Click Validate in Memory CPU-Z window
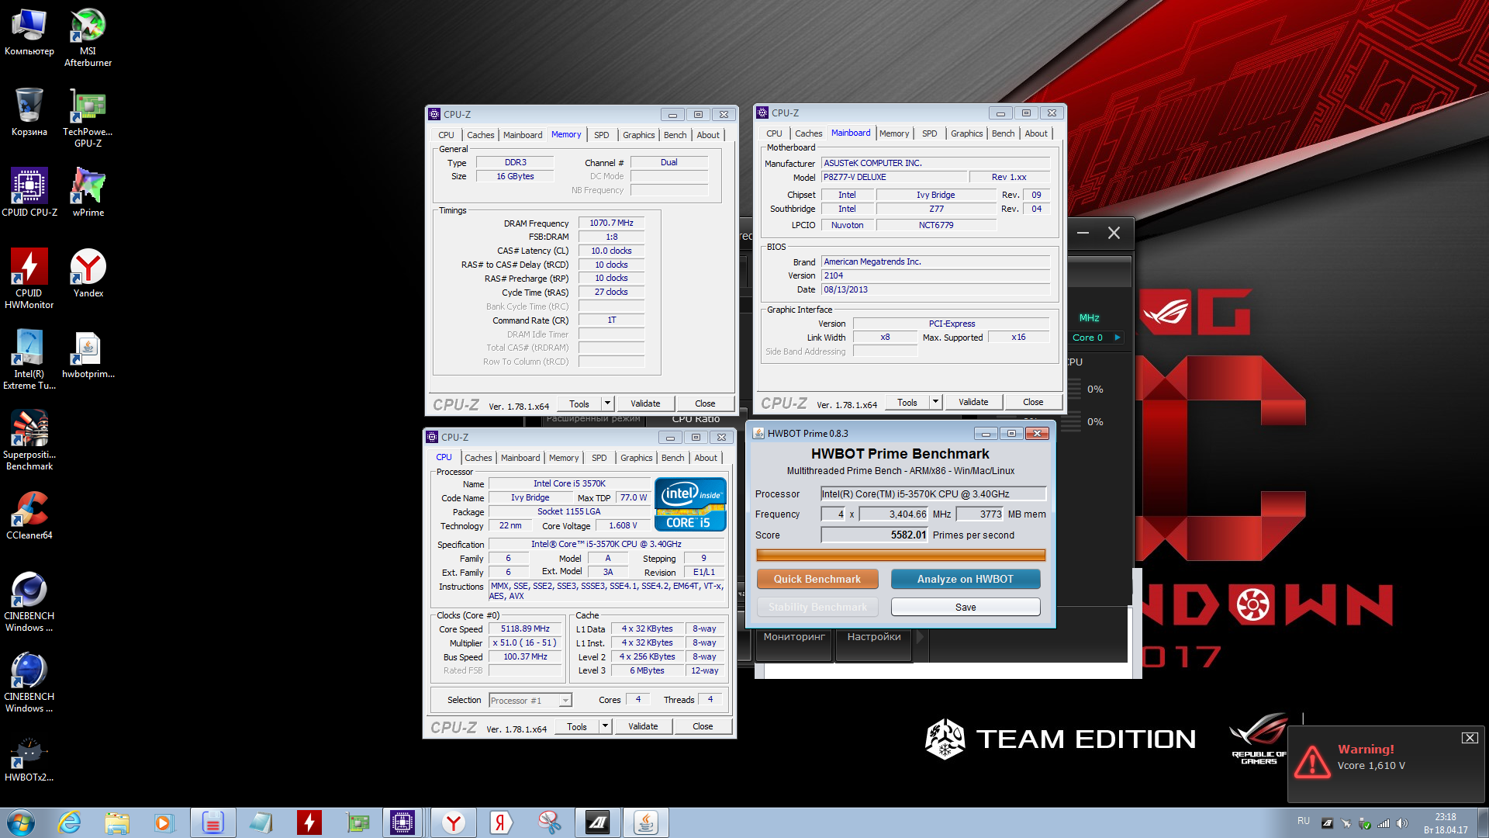Viewport: 1489px width, 838px height. [645, 403]
